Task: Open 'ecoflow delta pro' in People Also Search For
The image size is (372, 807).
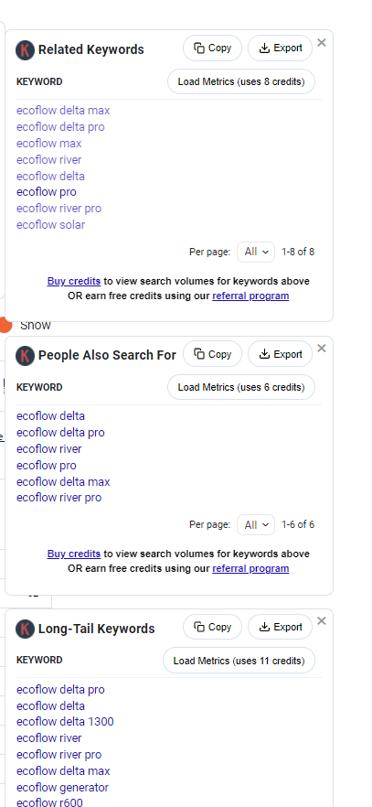Action: pyautogui.click(x=60, y=432)
